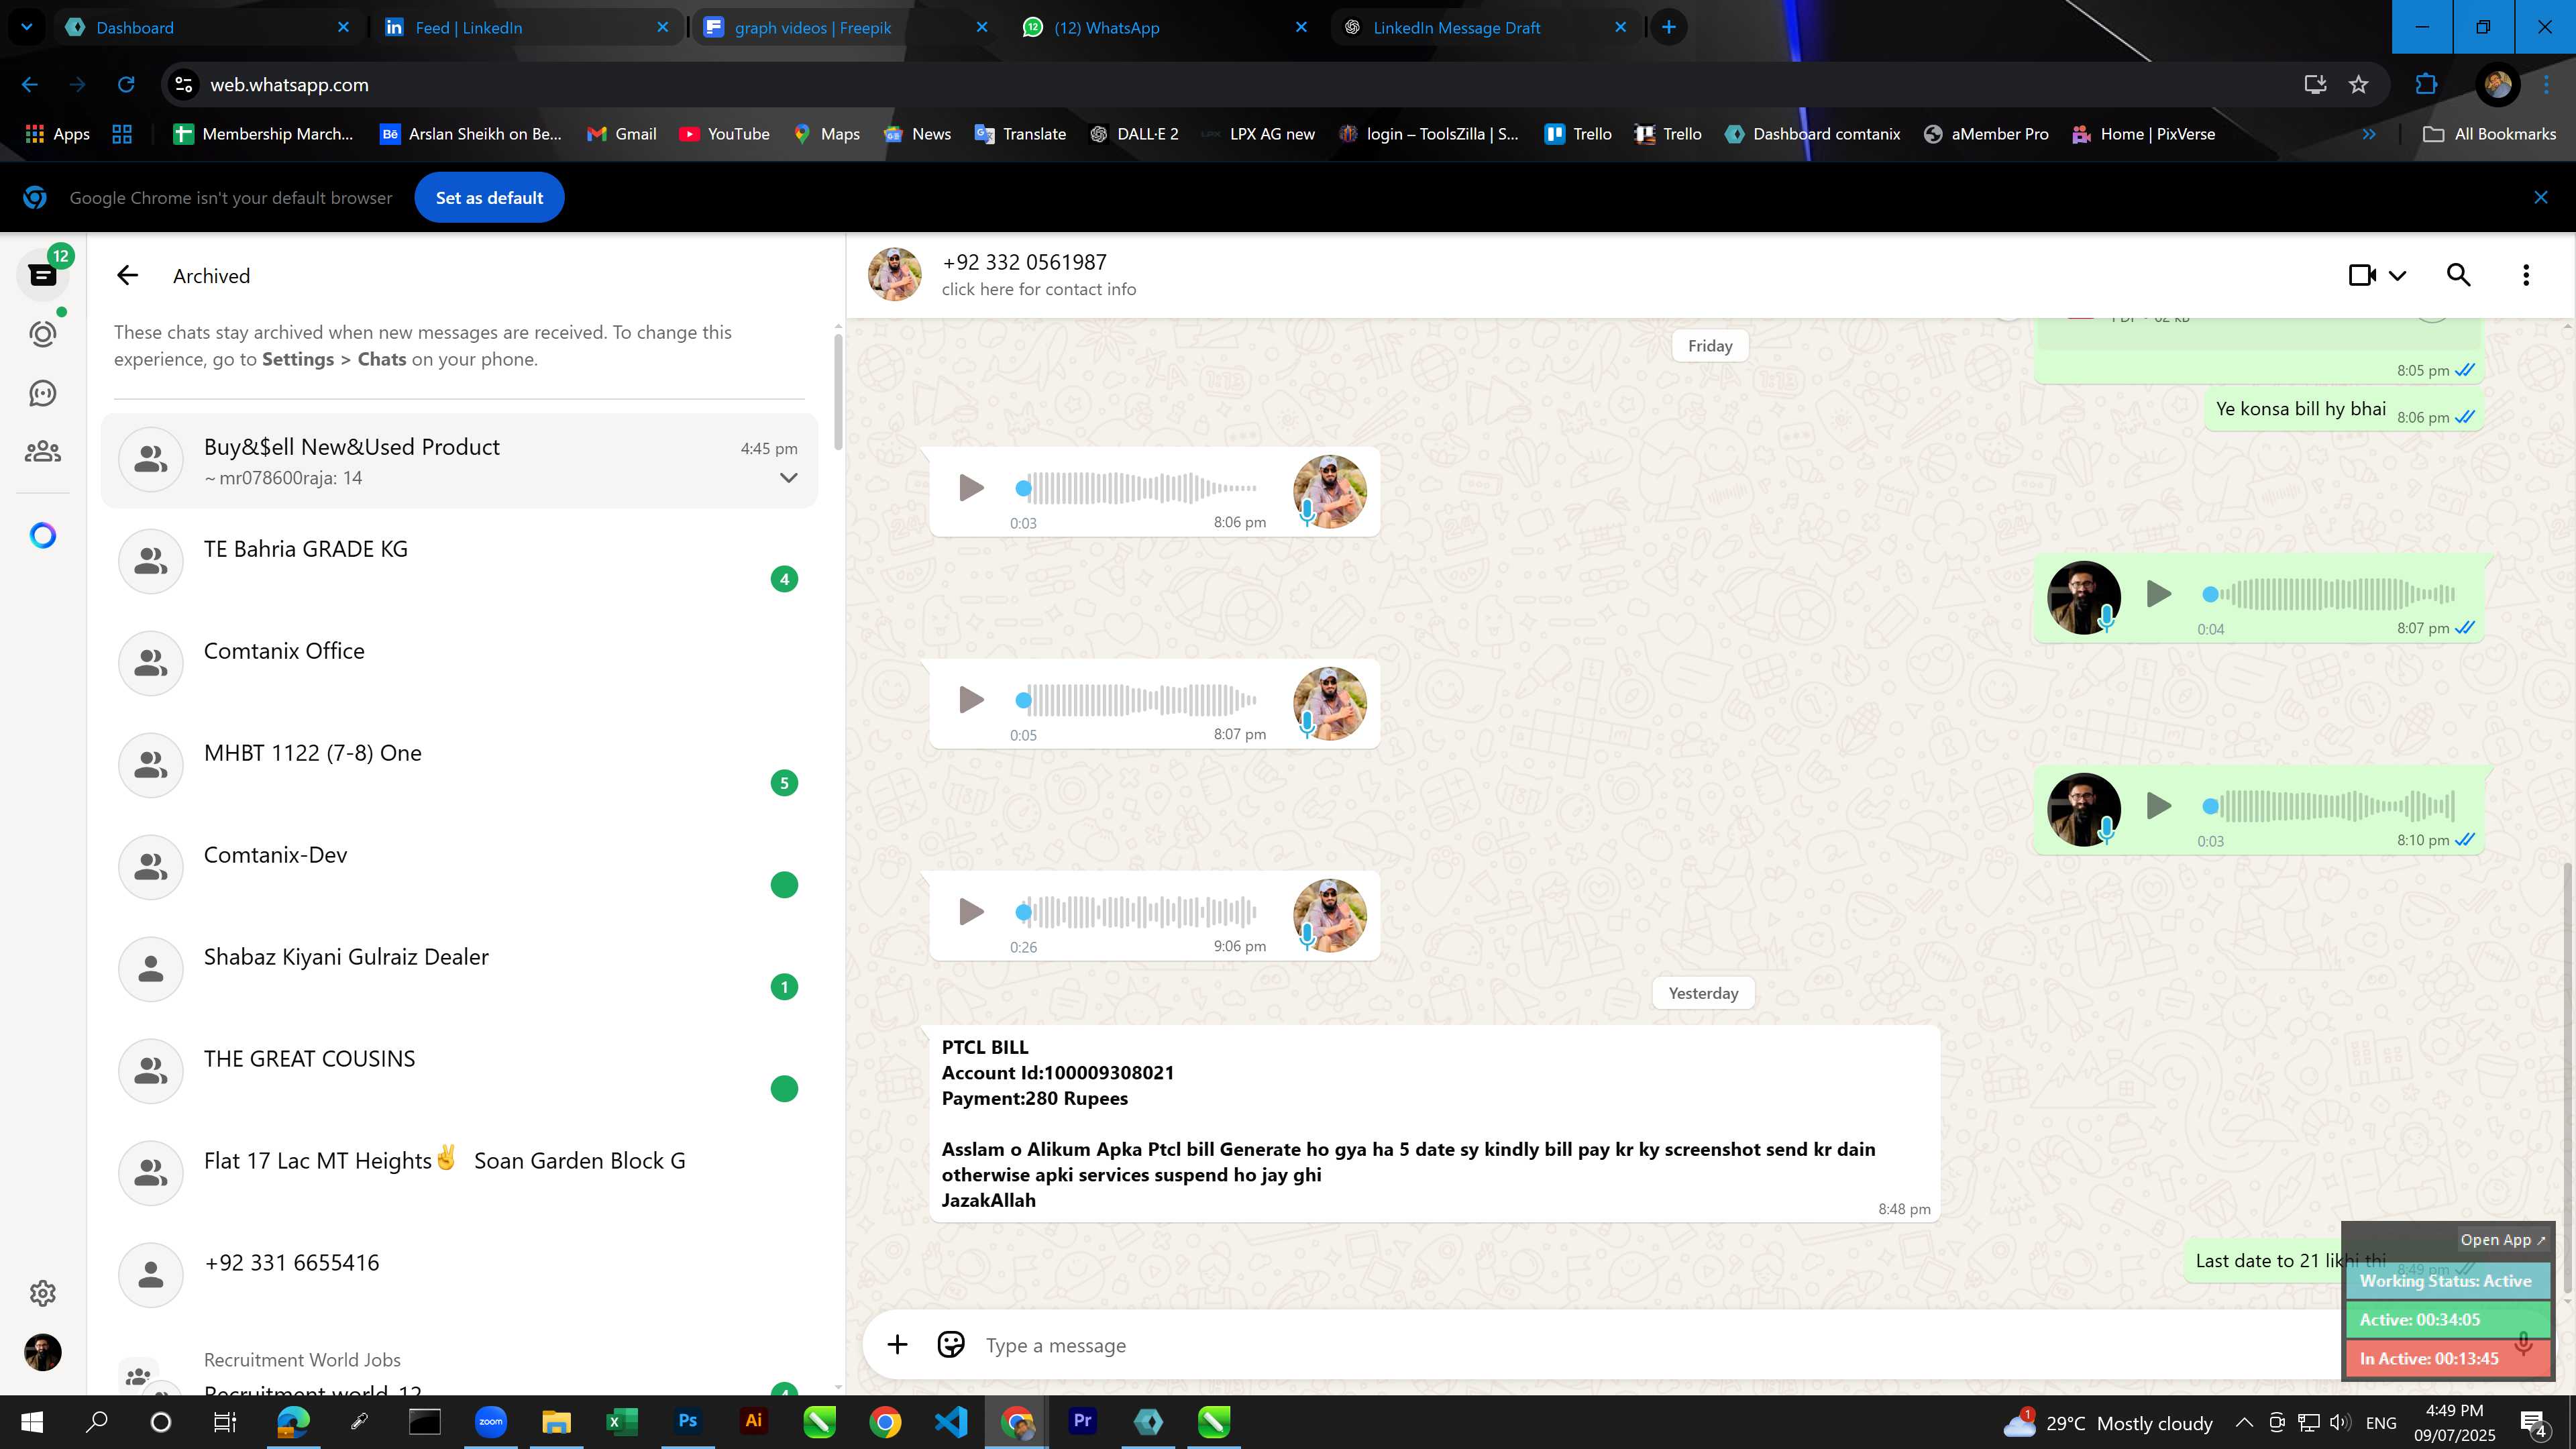Open the Chrome extensions puzzle icon

click(2426, 85)
